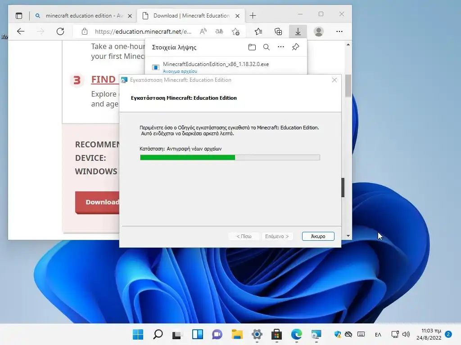View site information lock icon
This screenshot has width=461, height=345.
[x=85, y=31]
